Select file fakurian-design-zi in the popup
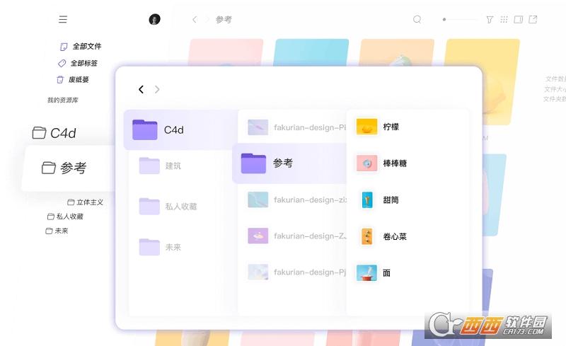This screenshot has height=346, width=566. pyautogui.click(x=296, y=200)
